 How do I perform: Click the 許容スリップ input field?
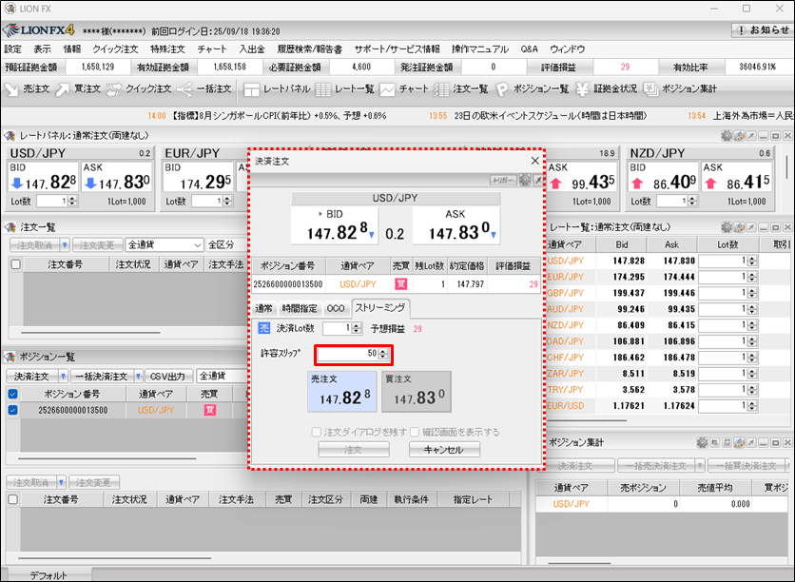click(348, 354)
